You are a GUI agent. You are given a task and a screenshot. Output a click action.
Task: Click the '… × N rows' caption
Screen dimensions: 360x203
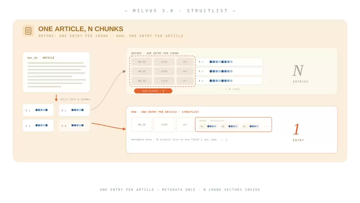click(x=229, y=89)
